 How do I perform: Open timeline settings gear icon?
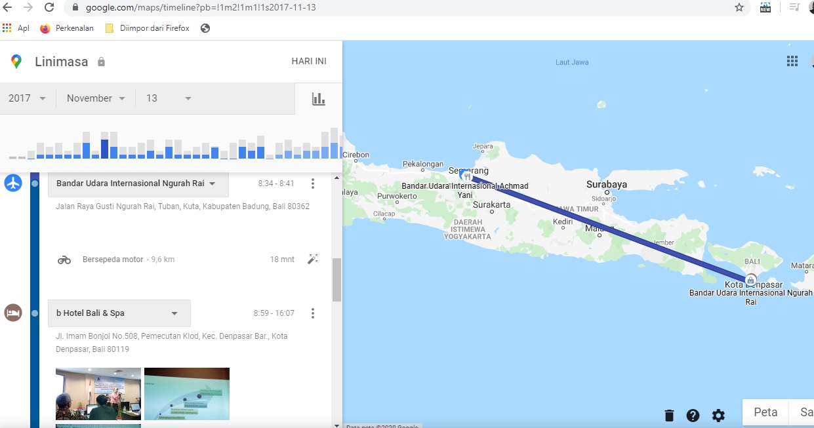pos(718,415)
